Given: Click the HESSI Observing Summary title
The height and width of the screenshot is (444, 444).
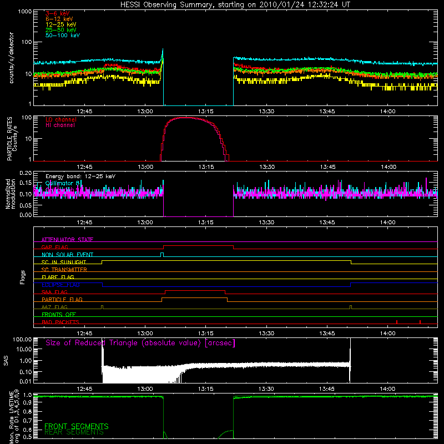Looking at the screenshot, I should pos(235,5).
